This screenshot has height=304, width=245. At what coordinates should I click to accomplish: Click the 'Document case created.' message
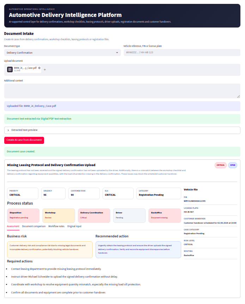(x=122, y=152)
